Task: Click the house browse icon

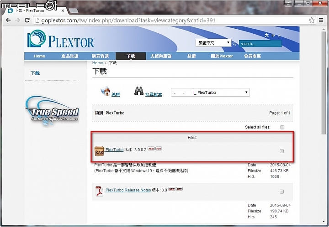Action: [x=106, y=91]
